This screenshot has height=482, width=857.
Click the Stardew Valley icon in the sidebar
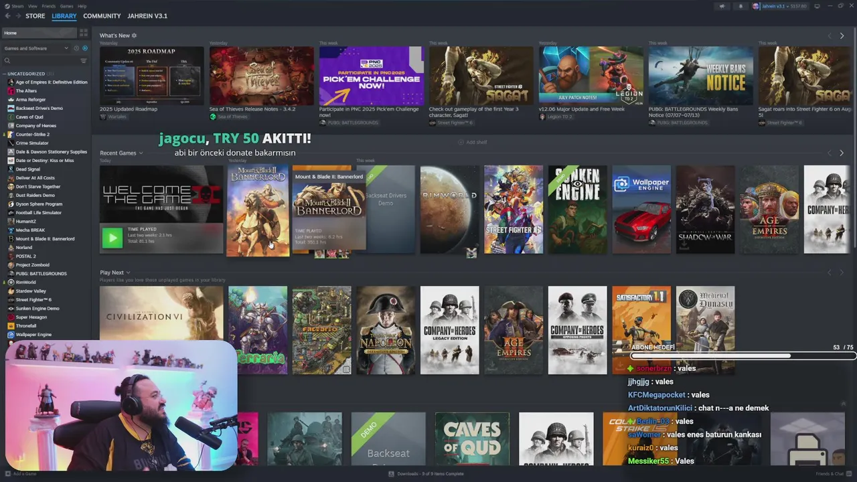click(11, 291)
